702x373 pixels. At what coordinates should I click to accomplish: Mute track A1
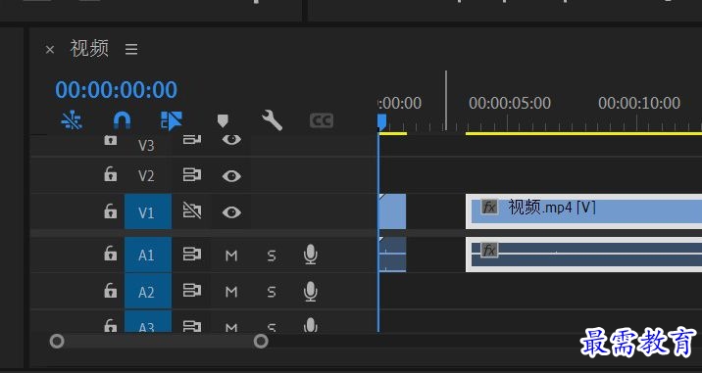click(231, 256)
